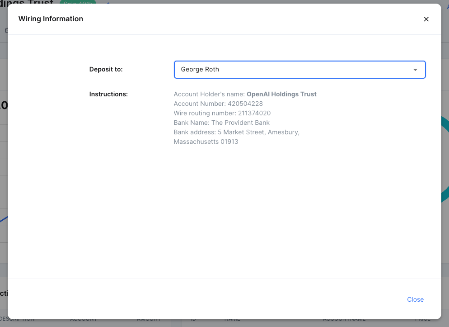Viewport: 449px width, 327px height.
Task: Click the Wire routing number 211374020 line
Action: coord(222,113)
